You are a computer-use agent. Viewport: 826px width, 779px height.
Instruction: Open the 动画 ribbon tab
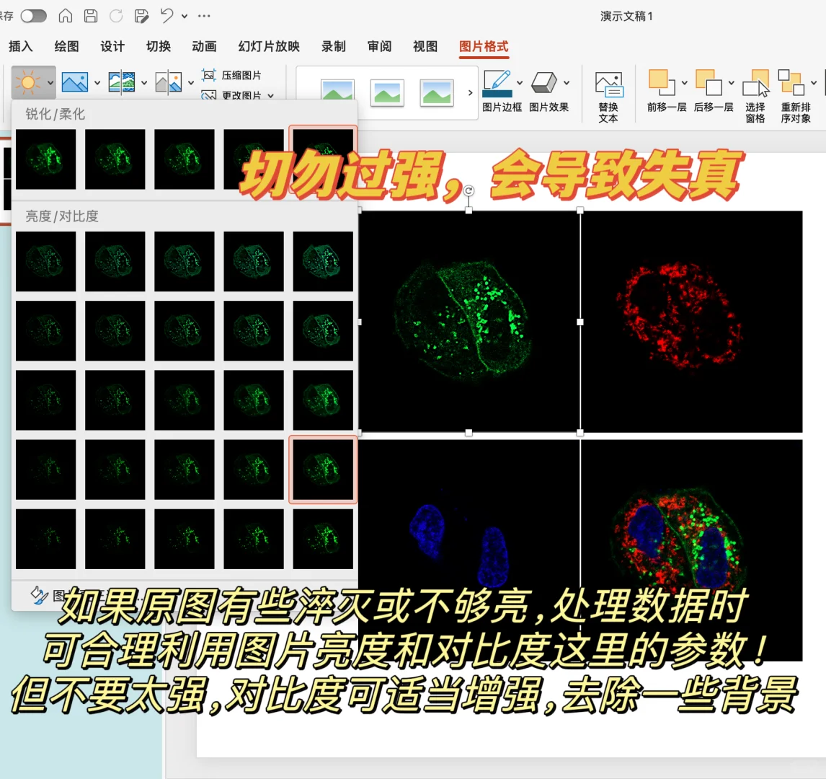pos(205,46)
